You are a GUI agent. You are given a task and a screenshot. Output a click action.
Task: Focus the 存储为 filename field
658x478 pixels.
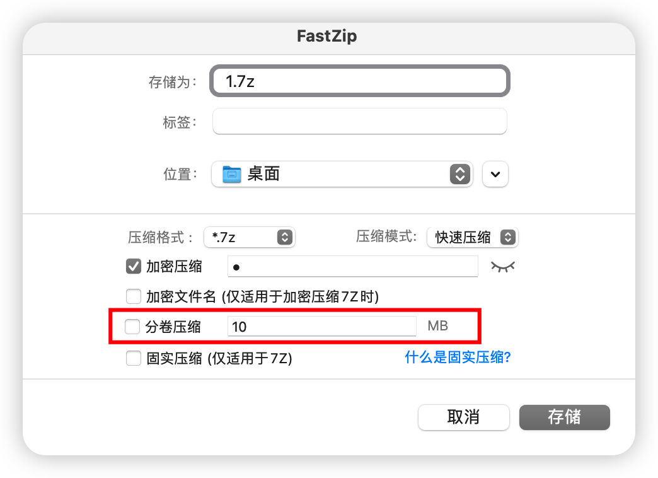pos(360,81)
